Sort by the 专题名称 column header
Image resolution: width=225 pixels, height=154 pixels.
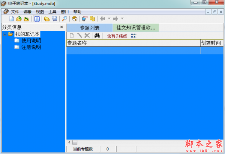click(x=133, y=43)
